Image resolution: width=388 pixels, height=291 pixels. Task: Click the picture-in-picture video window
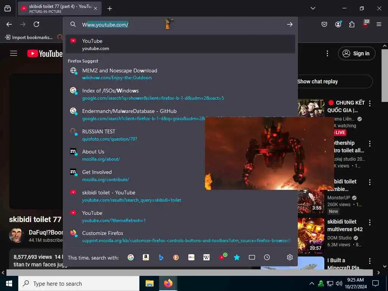(269, 153)
